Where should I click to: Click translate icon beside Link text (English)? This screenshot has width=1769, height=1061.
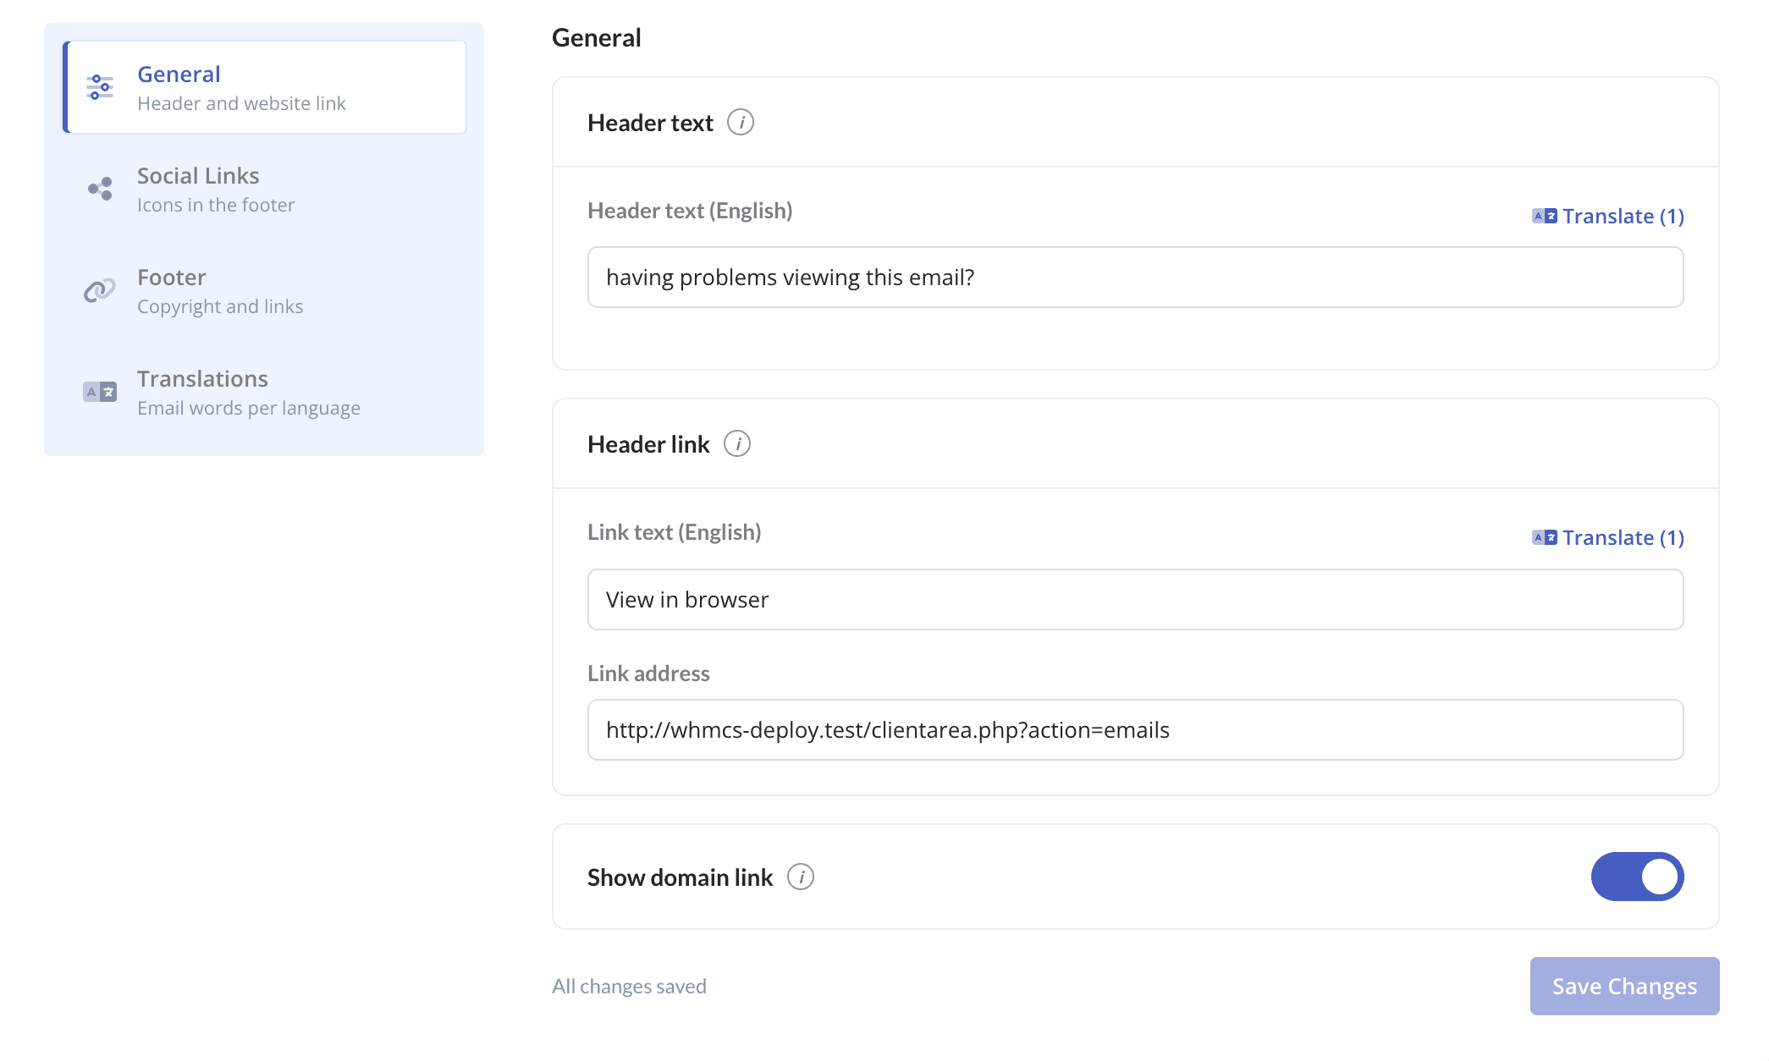[1545, 538]
